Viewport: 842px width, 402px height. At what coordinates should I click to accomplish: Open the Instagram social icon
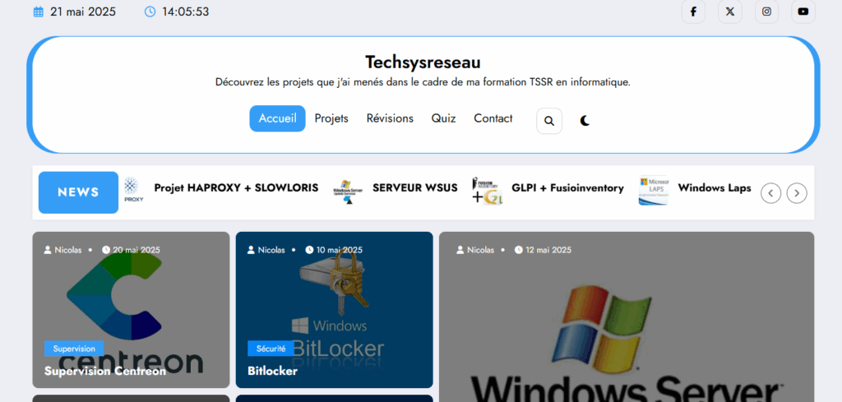click(766, 12)
